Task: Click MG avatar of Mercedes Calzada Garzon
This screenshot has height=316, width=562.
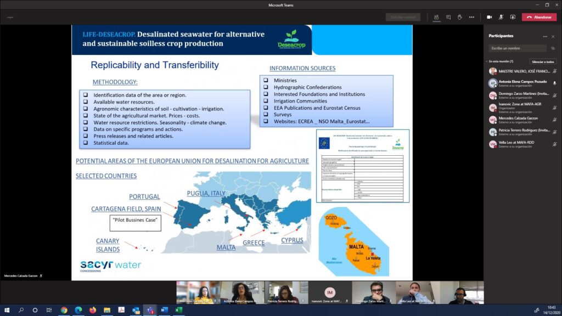Action: point(493,120)
